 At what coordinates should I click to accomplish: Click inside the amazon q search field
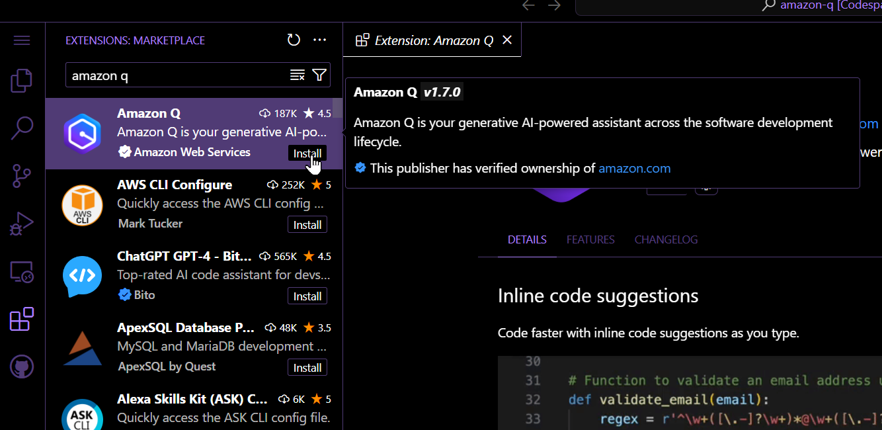[x=165, y=75]
